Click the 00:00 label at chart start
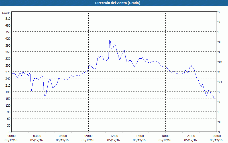Image resolution: width=228 pixels, height=143 pixels. 12,136
